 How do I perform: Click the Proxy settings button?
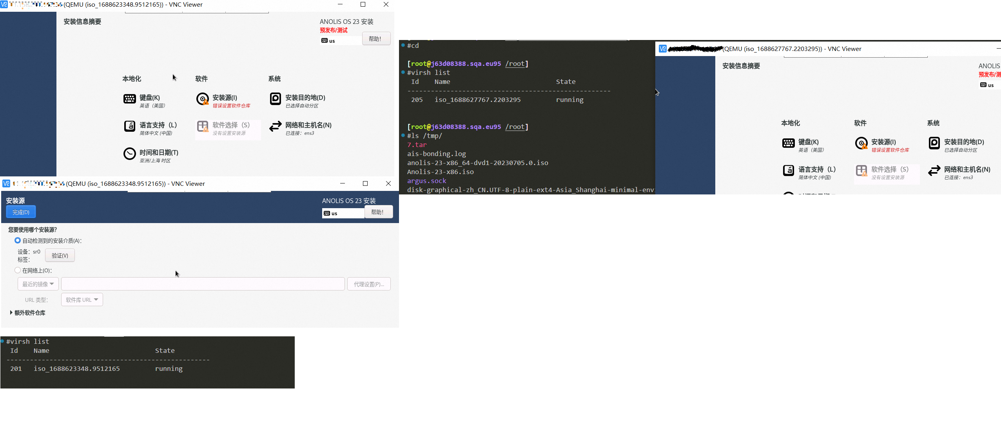coord(368,284)
